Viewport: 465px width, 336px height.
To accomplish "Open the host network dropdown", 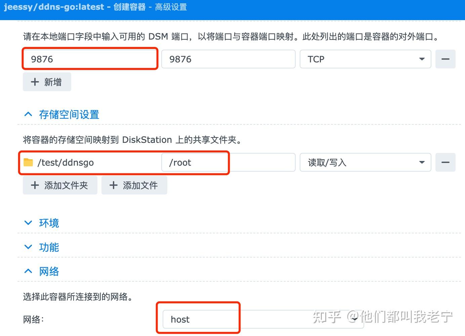I will coord(355,319).
